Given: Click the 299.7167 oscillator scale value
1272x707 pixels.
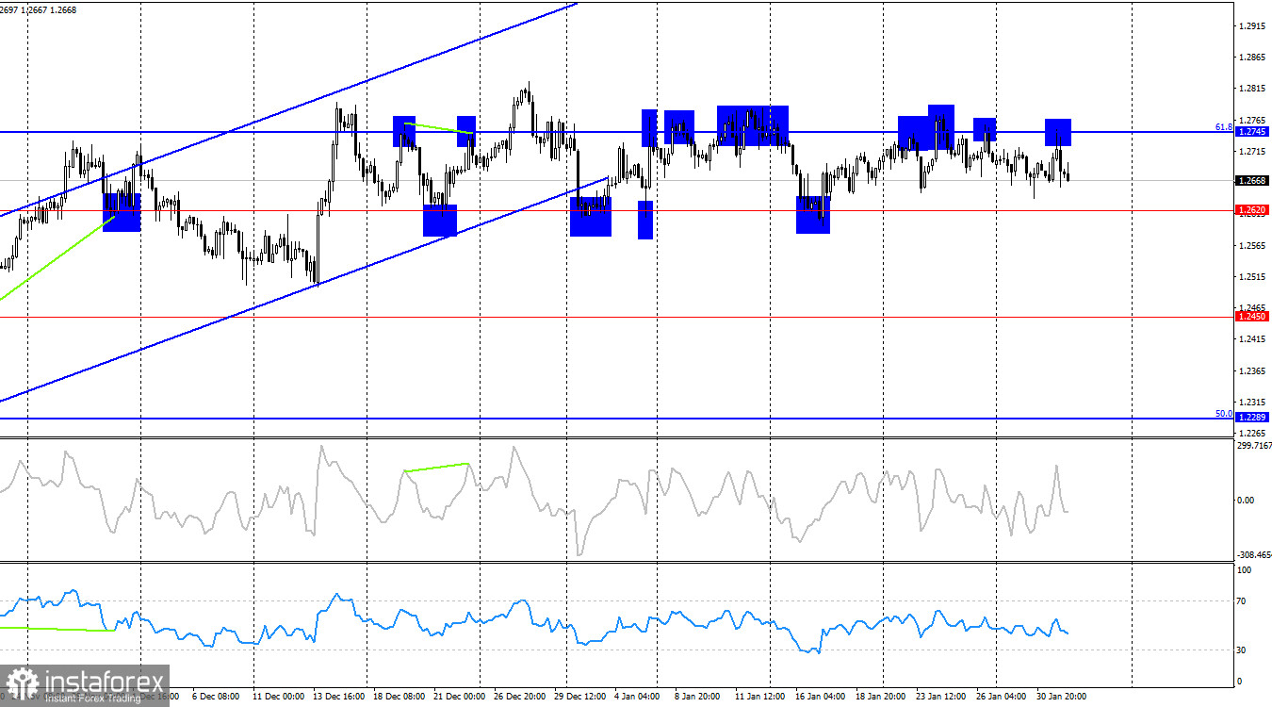Looking at the screenshot, I should tap(1252, 446).
